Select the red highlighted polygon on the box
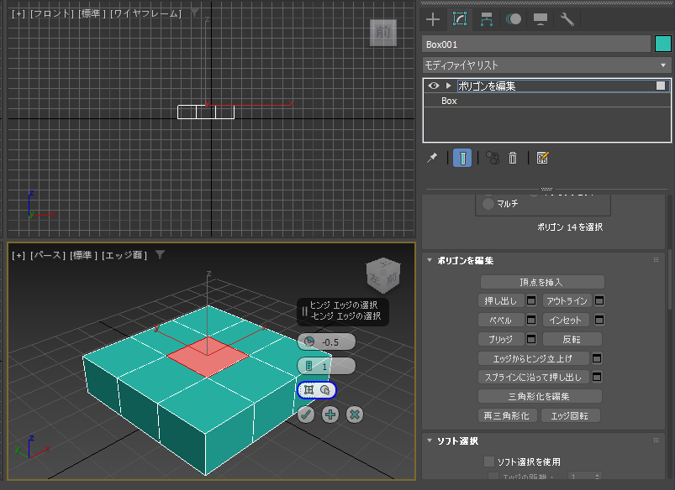675x490 pixels. pos(208,357)
